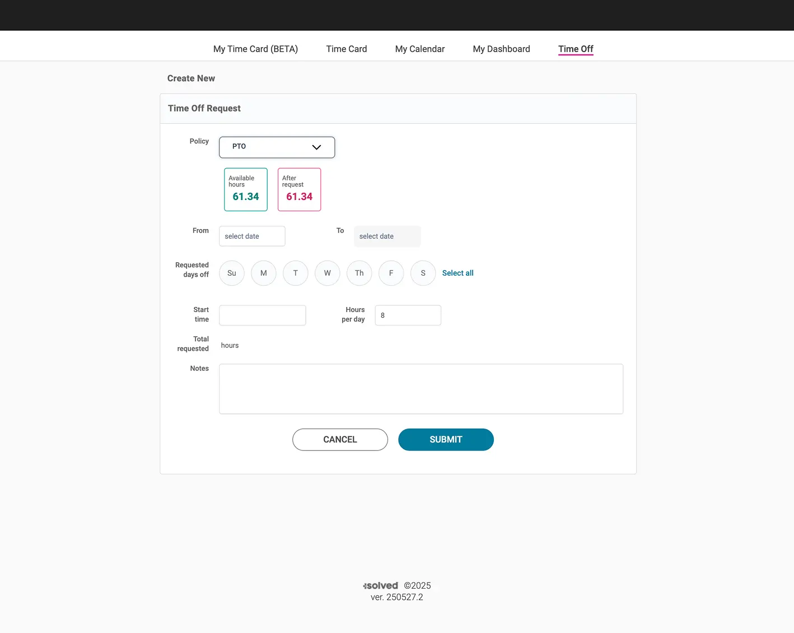794x633 pixels.
Task: Switch to My Time Card (BETA)
Action: [255, 49]
